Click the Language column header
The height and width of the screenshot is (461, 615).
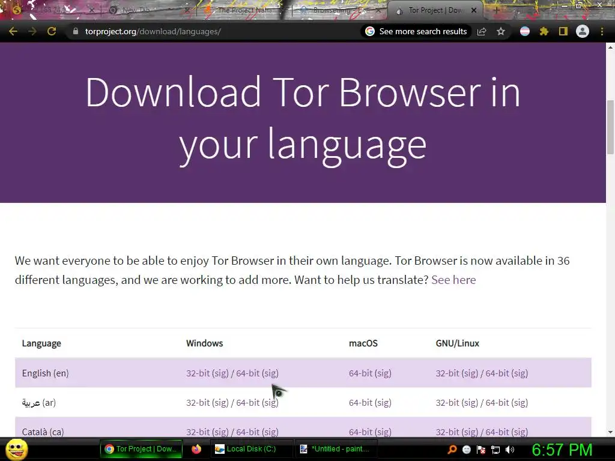tap(41, 343)
